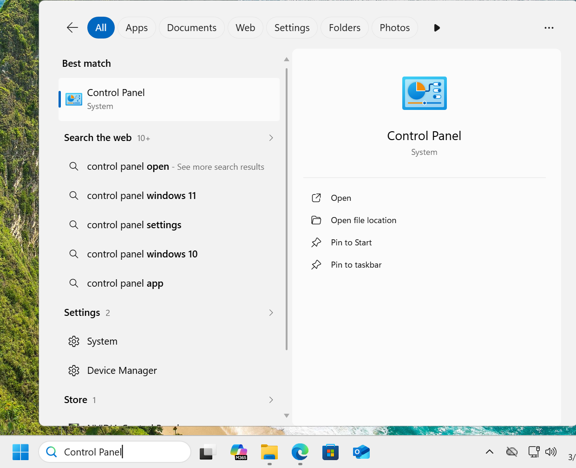Select the All filter tab
The width and height of the screenshot is (576, 468).
101,28
